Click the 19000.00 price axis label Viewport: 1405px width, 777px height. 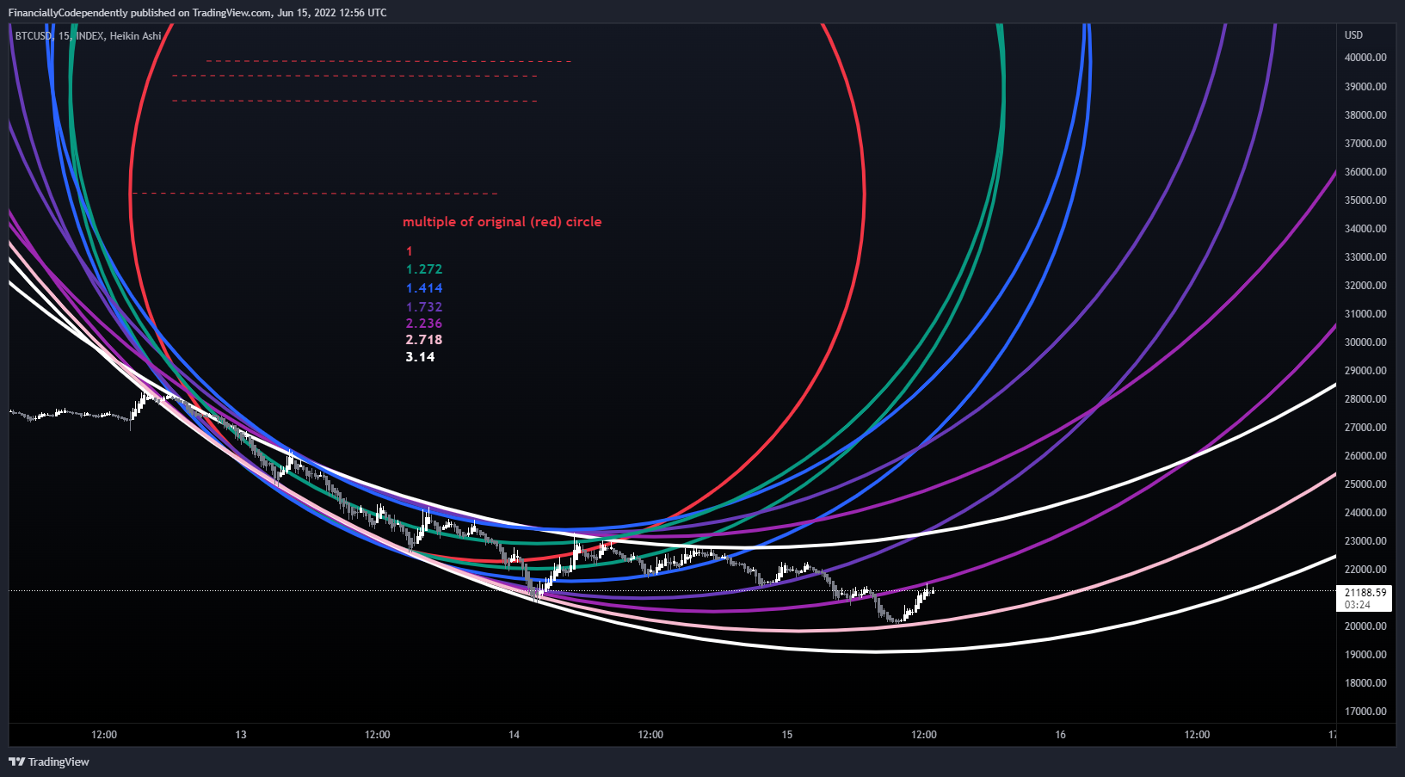click(1365, 654)
